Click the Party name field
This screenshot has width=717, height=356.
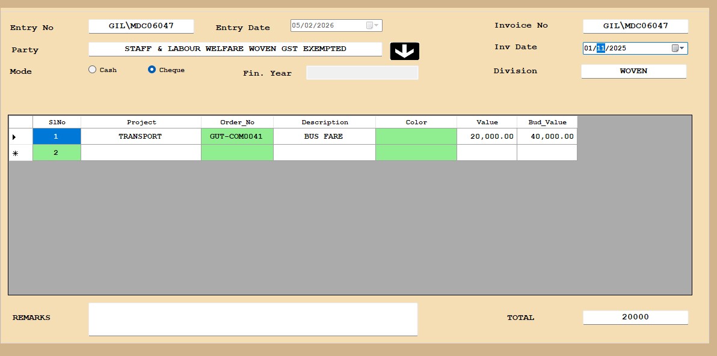click(x=235, y=49)
